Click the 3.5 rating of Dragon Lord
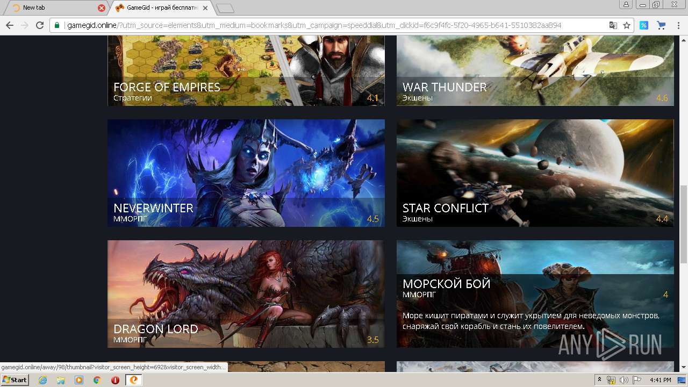The image size is (688, 387). click(373, 340)
